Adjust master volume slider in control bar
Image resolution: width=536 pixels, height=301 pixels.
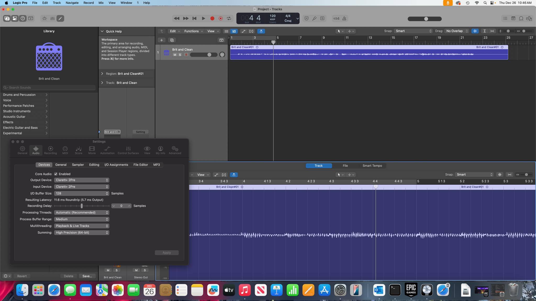[425, 19]
